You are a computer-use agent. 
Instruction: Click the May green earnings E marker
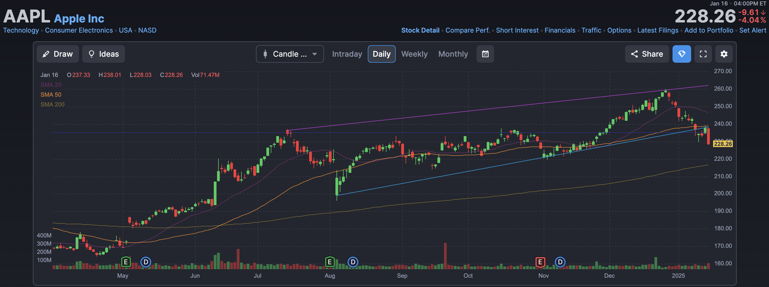click(x=126, y=262)
